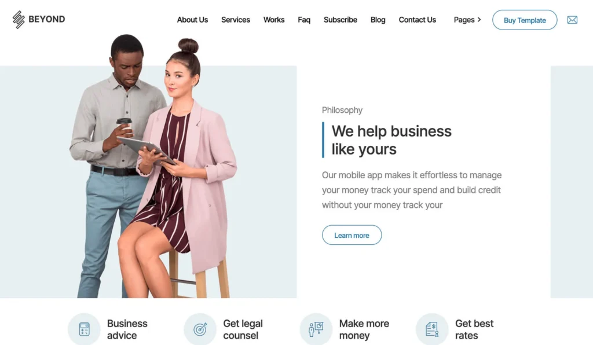Image resolution: width=593 pixels, height=345 pixels.
Task: Select Subscribe in the navigation
Action: (341, 20)
